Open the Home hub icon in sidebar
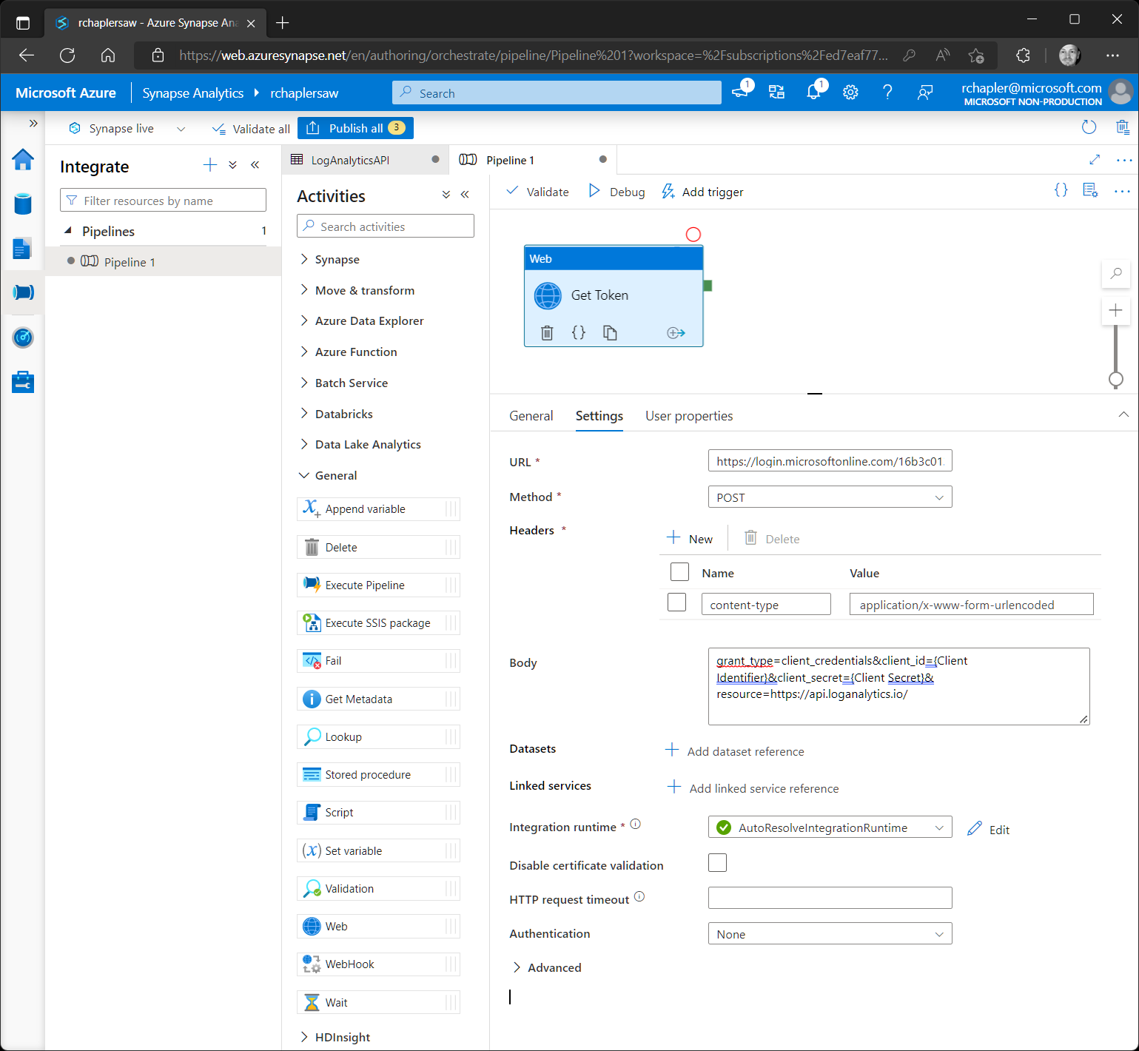 click(23, 159)
